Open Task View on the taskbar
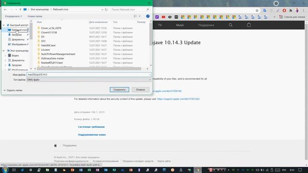 coord(14,170)
